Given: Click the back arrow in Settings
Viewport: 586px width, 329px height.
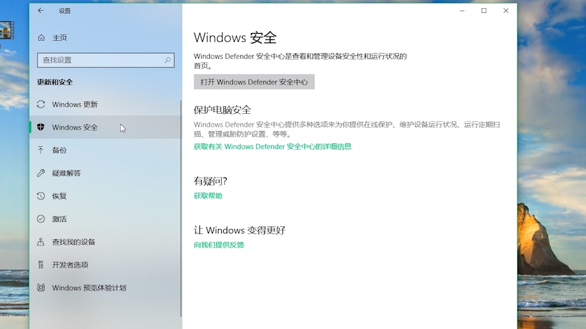Looking at the screenshot, I should [x=41, y=11].
